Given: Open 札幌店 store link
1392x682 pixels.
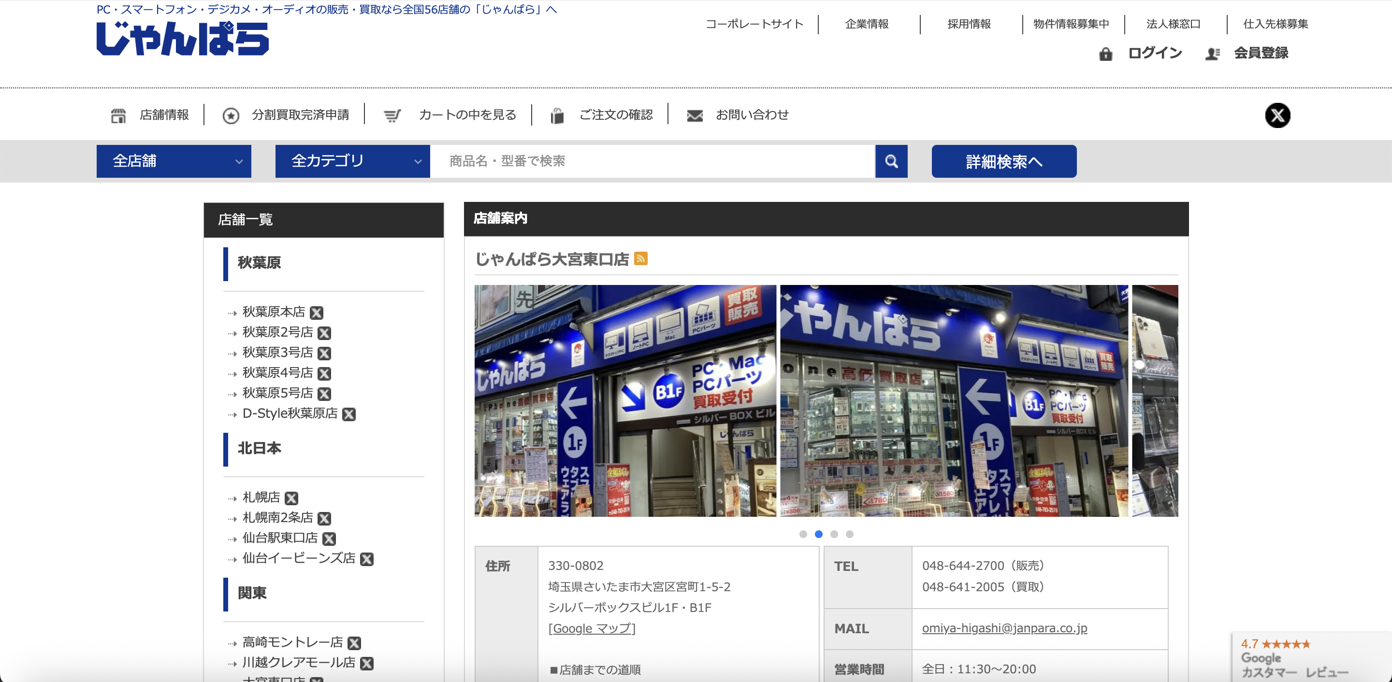Looking at the screenshot, I should pyautogui.click(x=261, y=497).
